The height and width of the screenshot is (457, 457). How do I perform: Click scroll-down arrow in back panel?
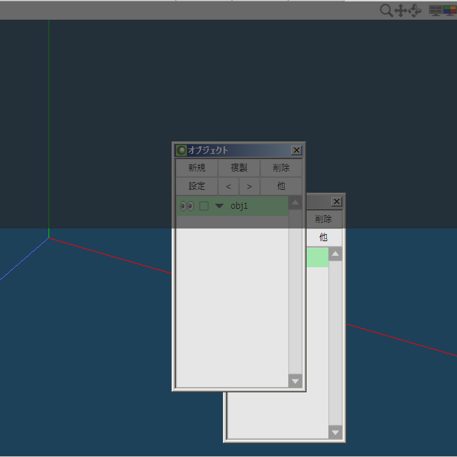point(335,432)
